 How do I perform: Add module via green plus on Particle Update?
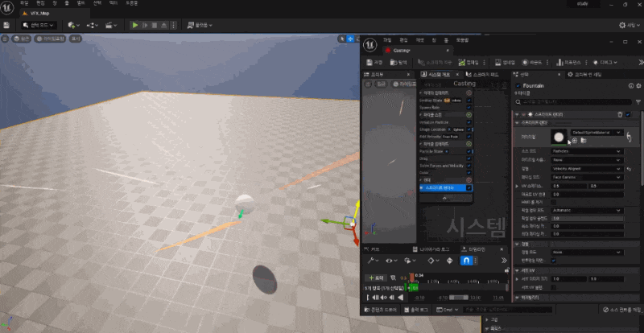pos(469,144)
